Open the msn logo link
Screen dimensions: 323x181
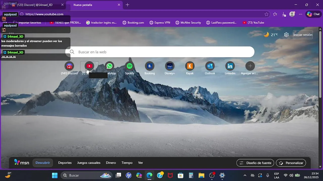(22, 163)
